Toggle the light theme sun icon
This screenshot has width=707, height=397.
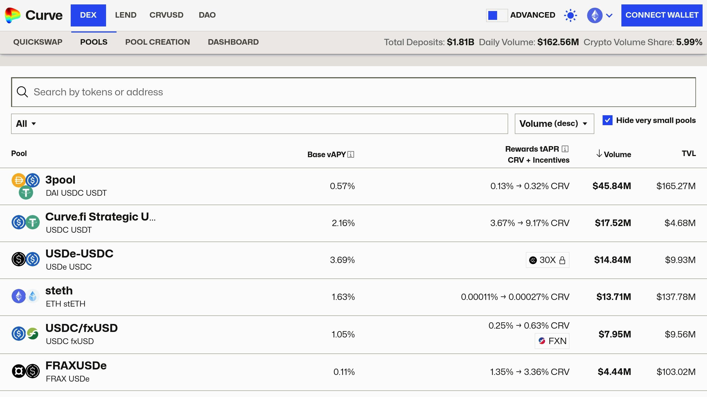coord(570,15)
